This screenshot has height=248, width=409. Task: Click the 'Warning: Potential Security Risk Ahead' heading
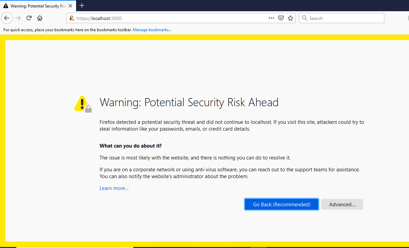pyautogui.click(x=189, y=102)
